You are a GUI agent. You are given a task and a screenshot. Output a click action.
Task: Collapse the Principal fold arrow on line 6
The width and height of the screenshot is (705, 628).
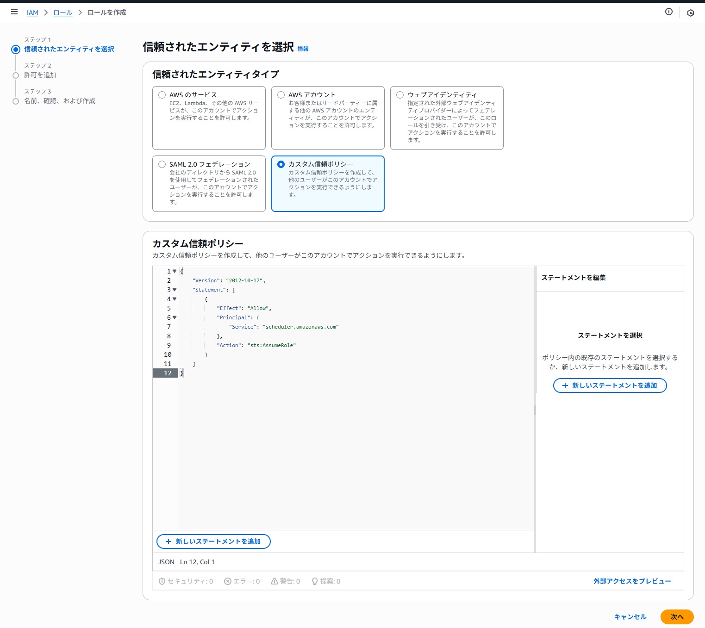point(175,317)
